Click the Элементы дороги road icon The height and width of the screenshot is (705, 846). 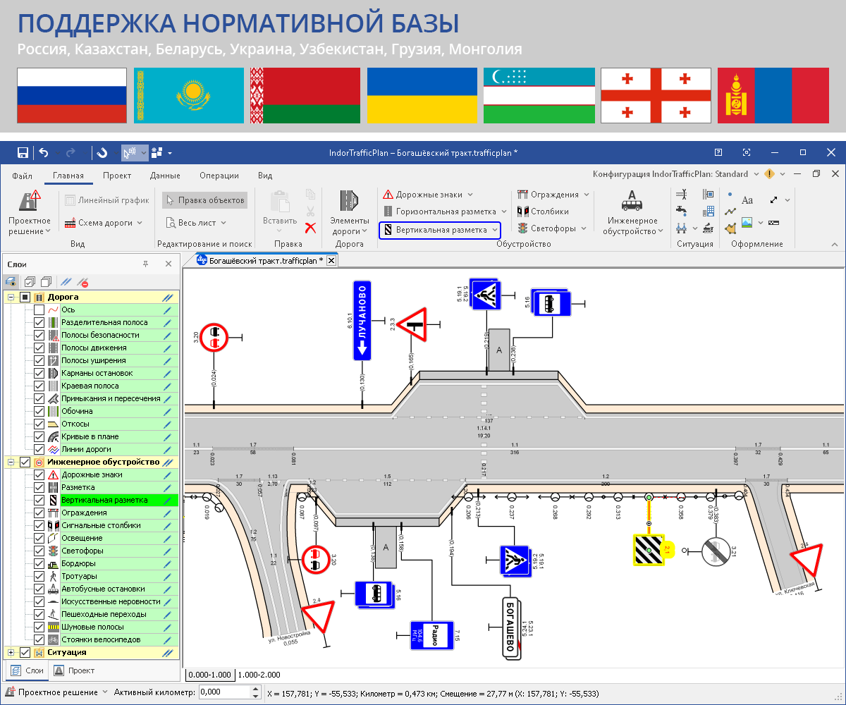click(350, 201)
